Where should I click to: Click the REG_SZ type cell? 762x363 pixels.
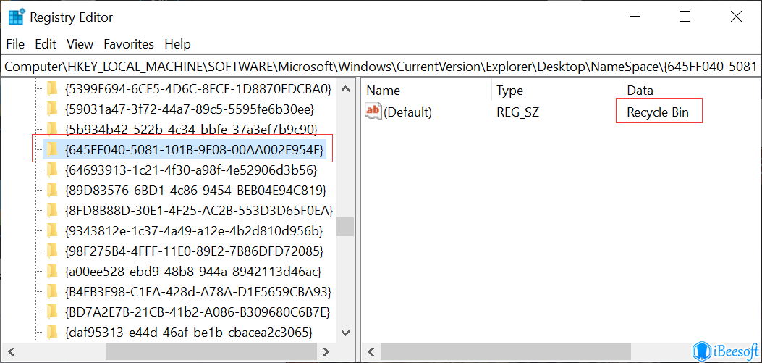tap(518, 112)
